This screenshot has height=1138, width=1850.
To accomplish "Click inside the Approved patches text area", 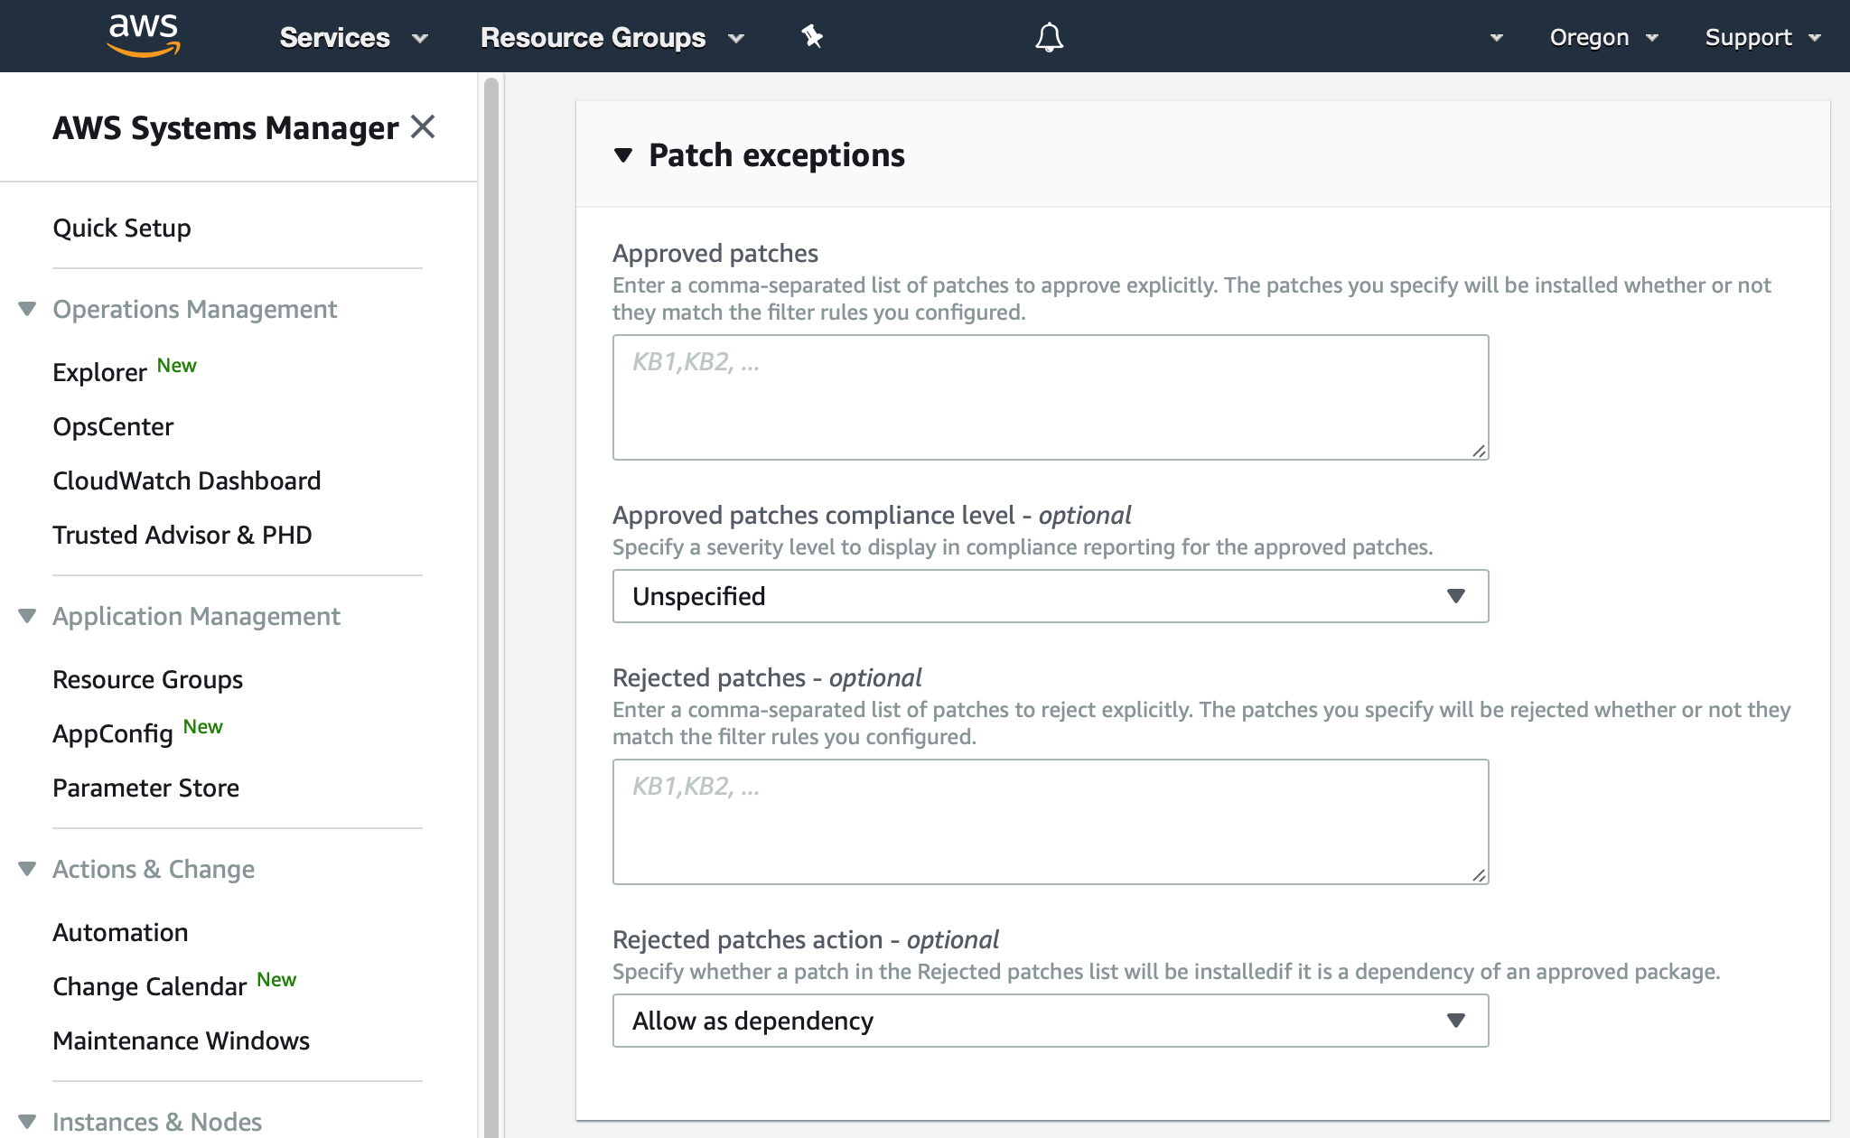I will [x=1050, y=396].
